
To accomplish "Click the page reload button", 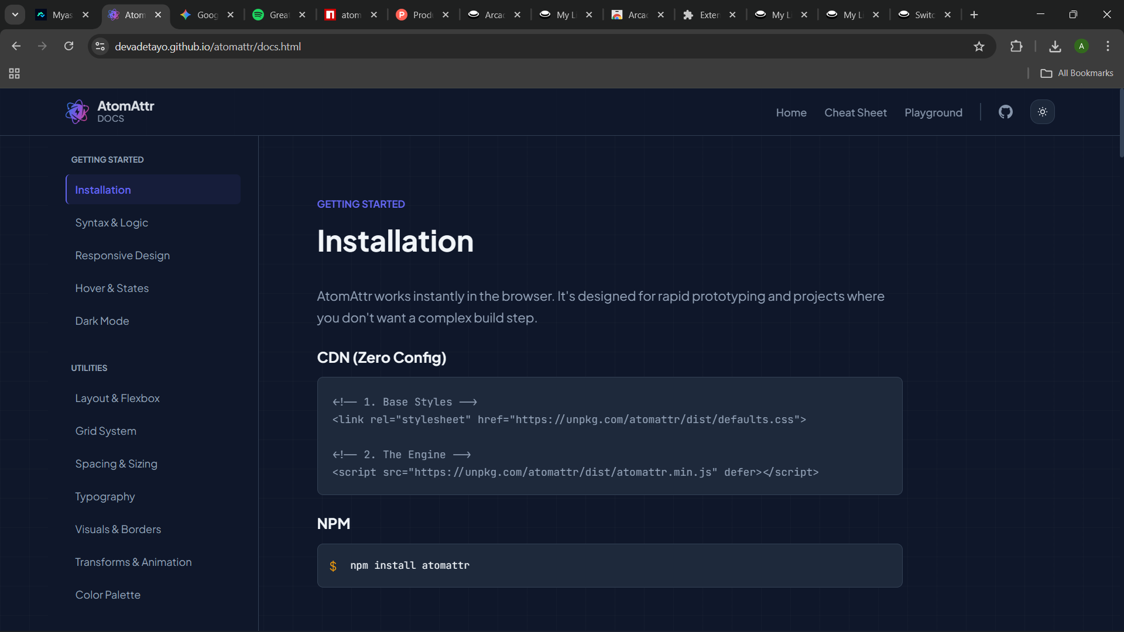I will [68, 46].
